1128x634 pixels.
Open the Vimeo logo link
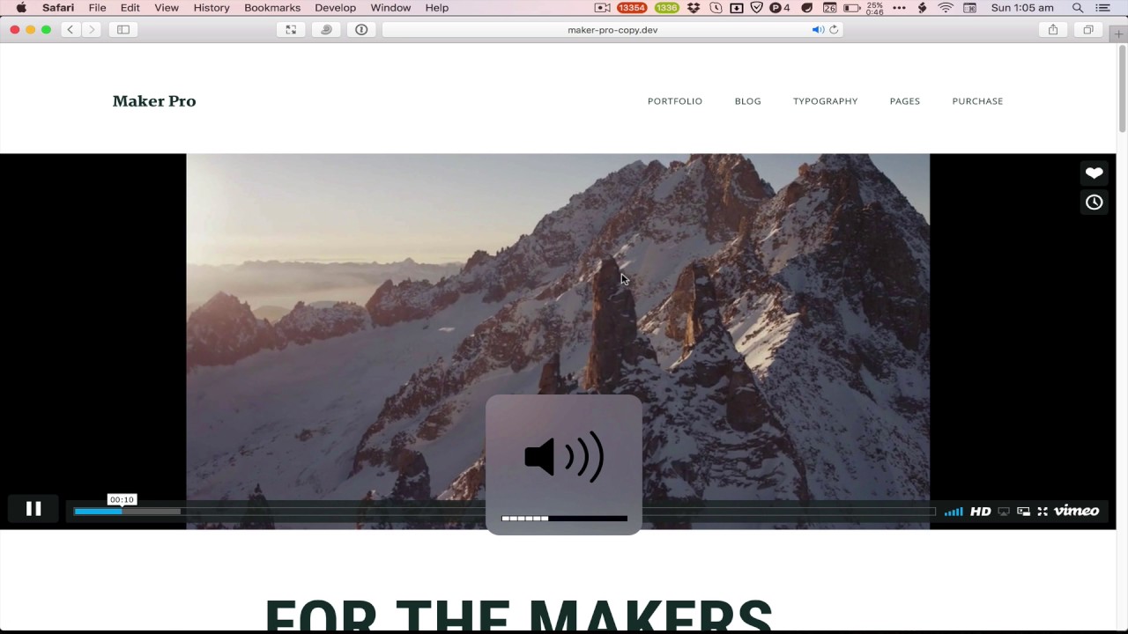1077,511
